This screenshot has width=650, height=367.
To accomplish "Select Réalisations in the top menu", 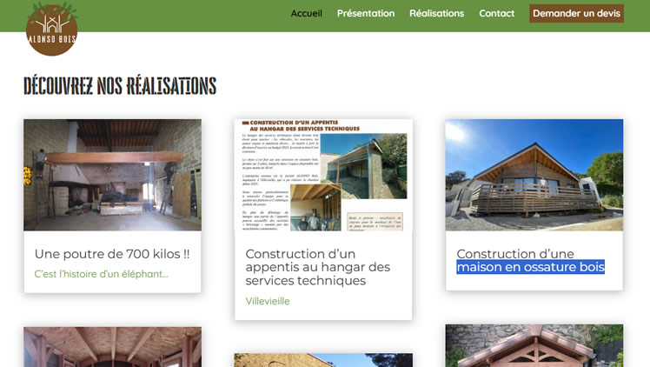I will [436, 13].
